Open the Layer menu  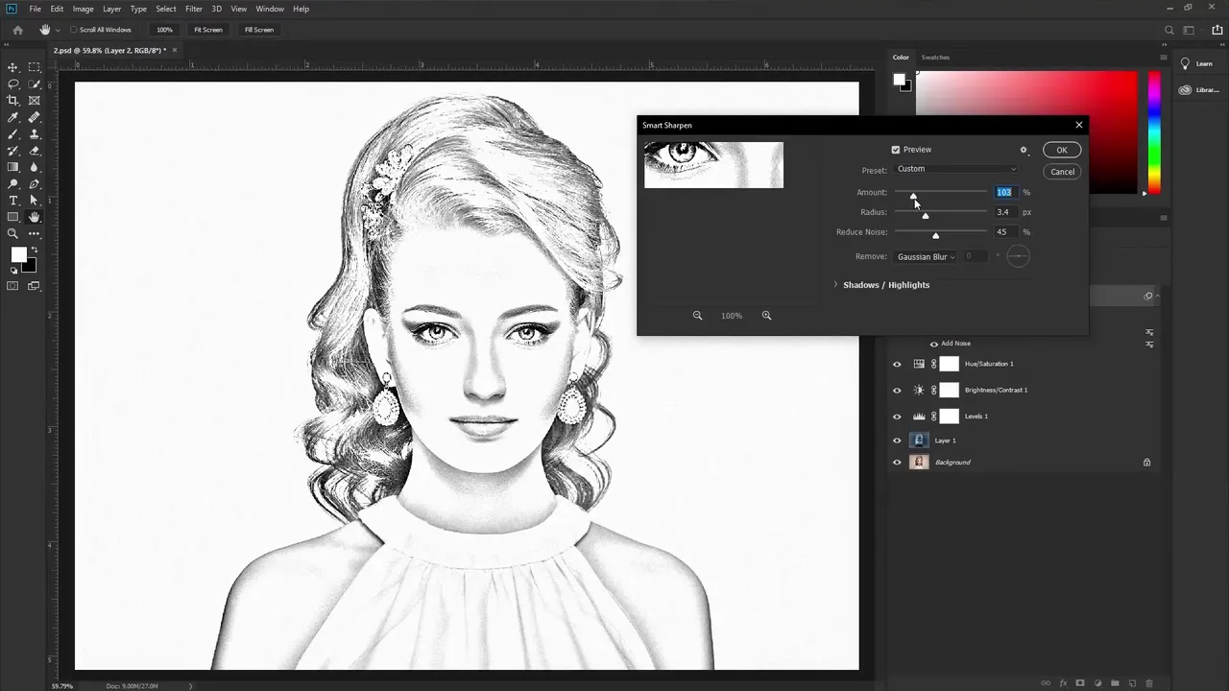[112, 9]
